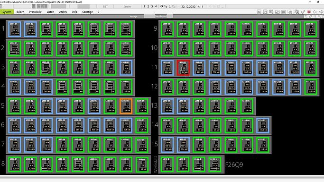The height and width of the screenshot is (182, 324).
Task: Switch to the Anlage tab
Action: [133, 16]
